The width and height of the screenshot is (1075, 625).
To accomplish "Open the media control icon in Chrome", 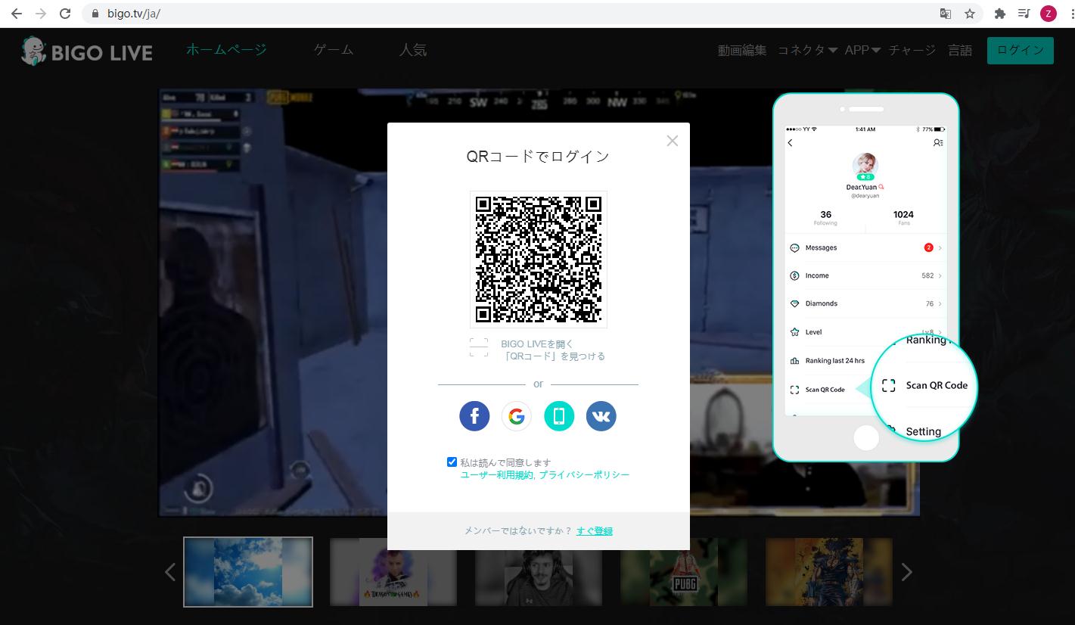I will click(x=1024, y=14).
